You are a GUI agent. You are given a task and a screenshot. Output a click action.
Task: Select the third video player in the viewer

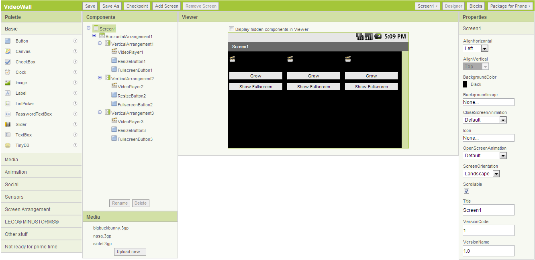tap(348, 59)
